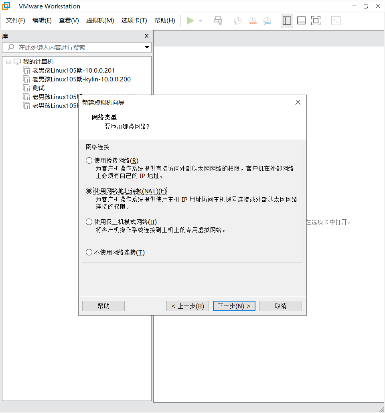Image resolution: width=385 pixels, height=413 pixels.
Task: Open the 选项卡(T) menu
Action: pyautogui.click(x=134, y=20)
